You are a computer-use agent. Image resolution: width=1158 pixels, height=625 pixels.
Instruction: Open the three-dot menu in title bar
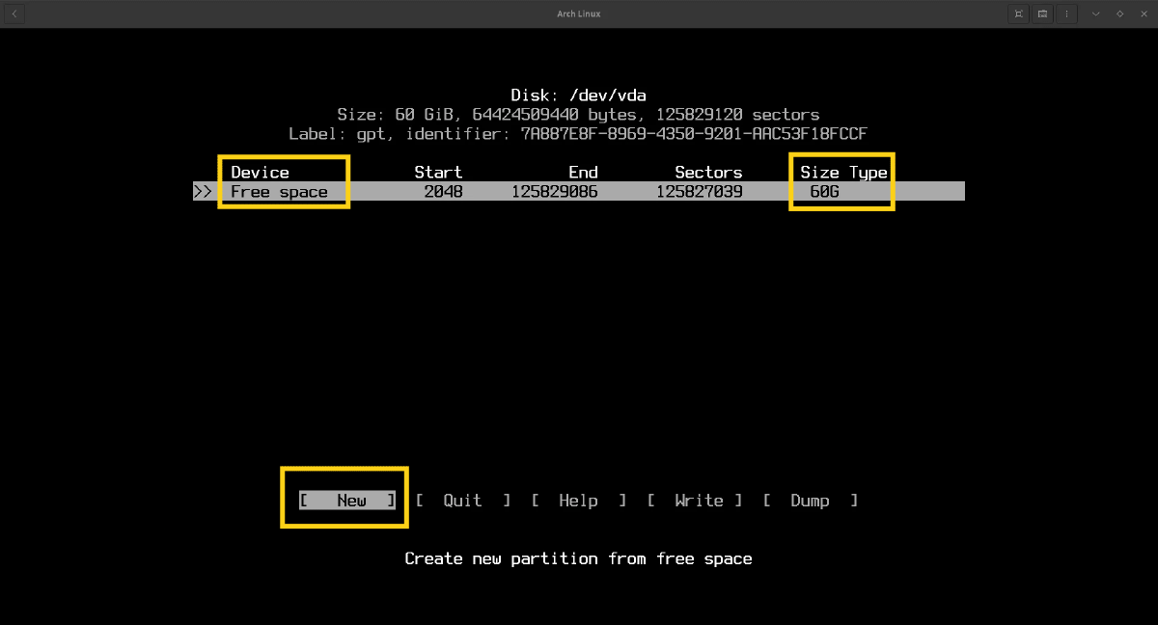click(1067, 14)
